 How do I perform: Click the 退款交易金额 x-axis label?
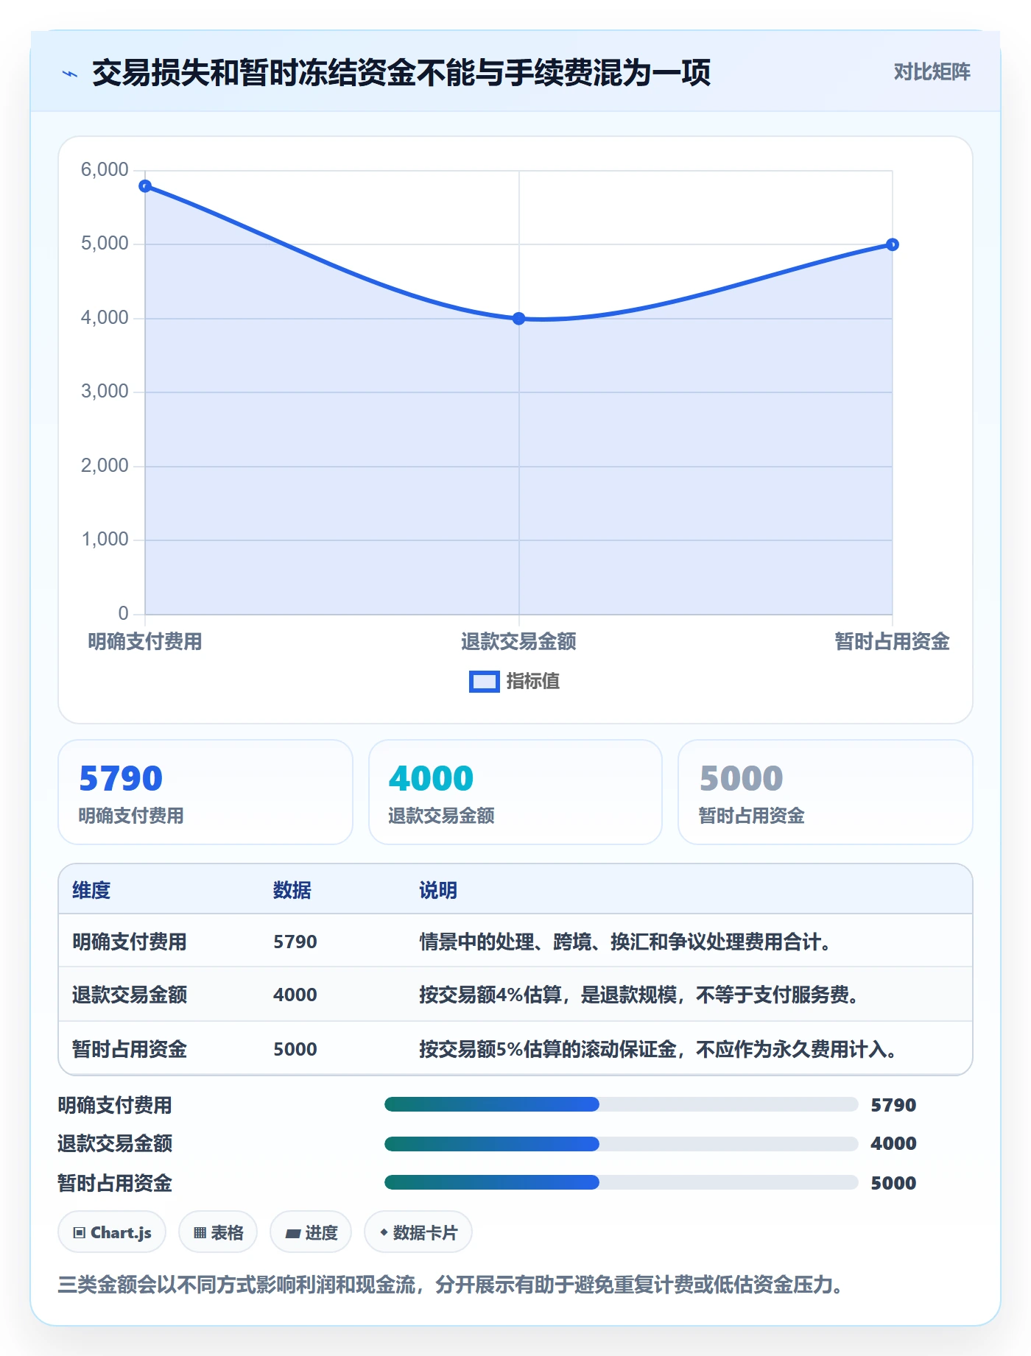coord(518,641)
